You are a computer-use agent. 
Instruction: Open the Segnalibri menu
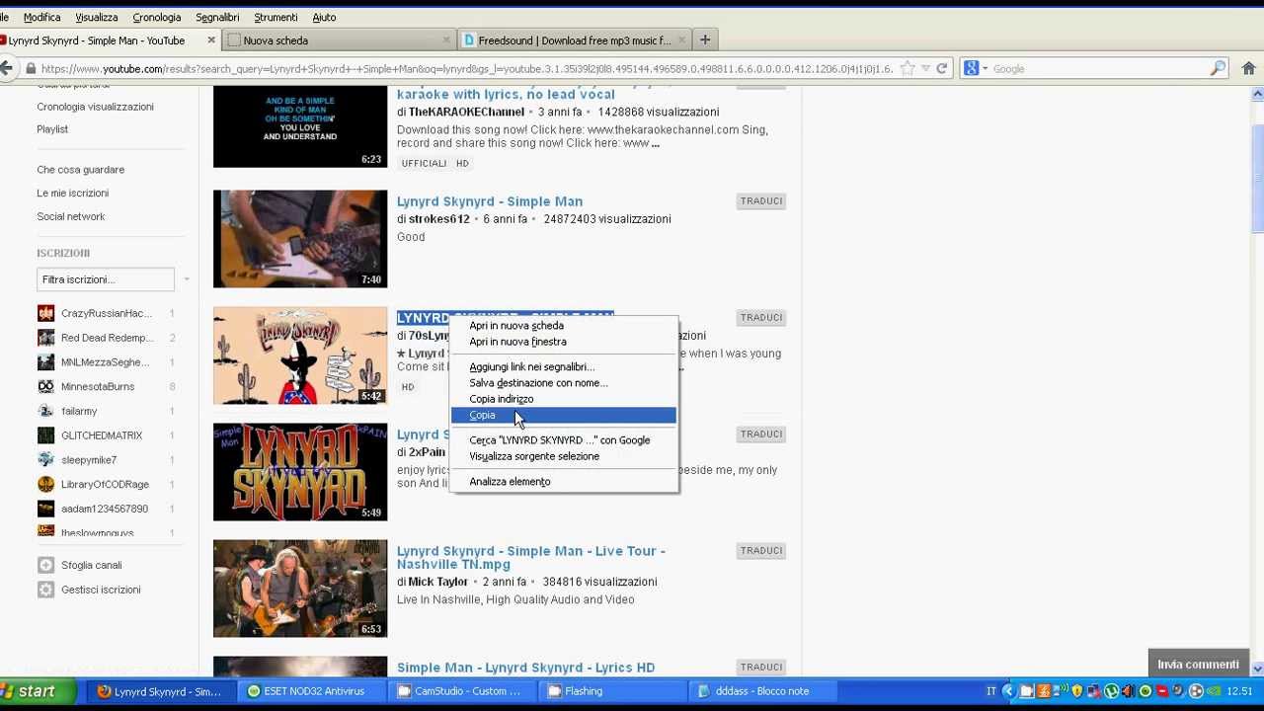point(217,17)
